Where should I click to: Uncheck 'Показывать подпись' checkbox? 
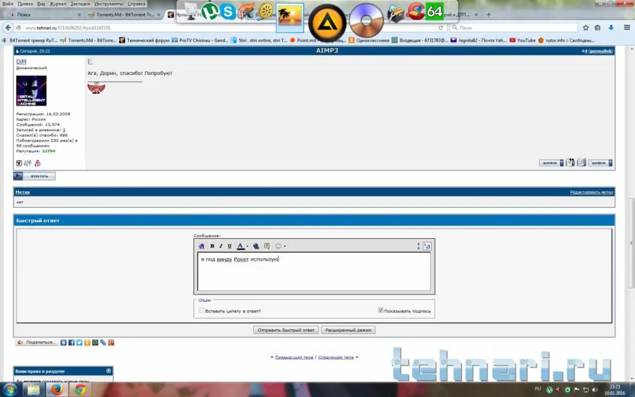coord(380,310)
